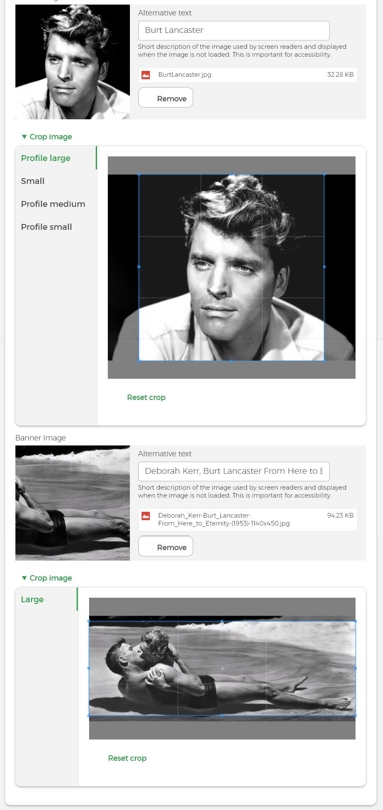Viewport: 383px width, 810px height.
Task: Click top-left crop handle on portrait crop
Action: (139, 175)
